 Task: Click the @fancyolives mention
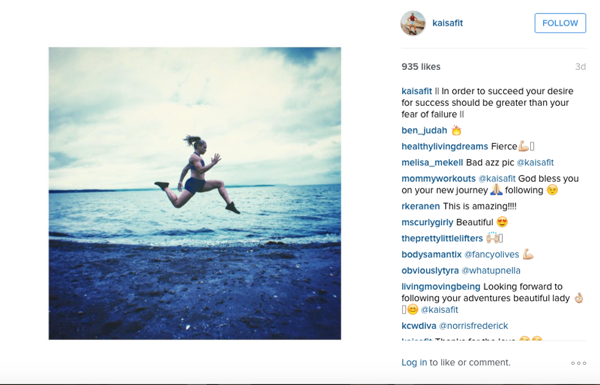click(x=492, y=254)
